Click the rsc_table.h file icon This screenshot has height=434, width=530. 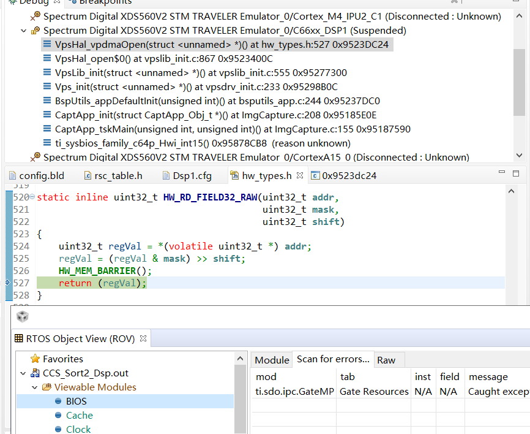tap(88, 176)
